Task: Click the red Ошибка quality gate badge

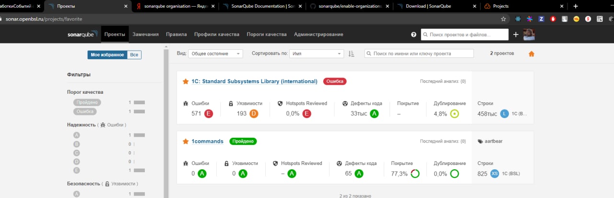Action: click(335, 81)
